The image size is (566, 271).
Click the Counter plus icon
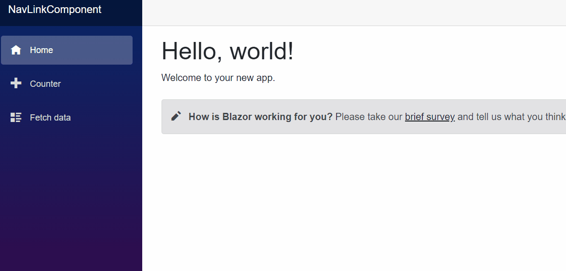point(16,84)
